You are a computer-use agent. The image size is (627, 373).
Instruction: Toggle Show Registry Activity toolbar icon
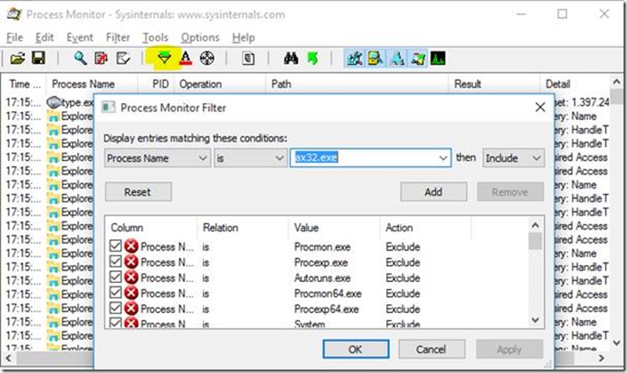point(355,58)
